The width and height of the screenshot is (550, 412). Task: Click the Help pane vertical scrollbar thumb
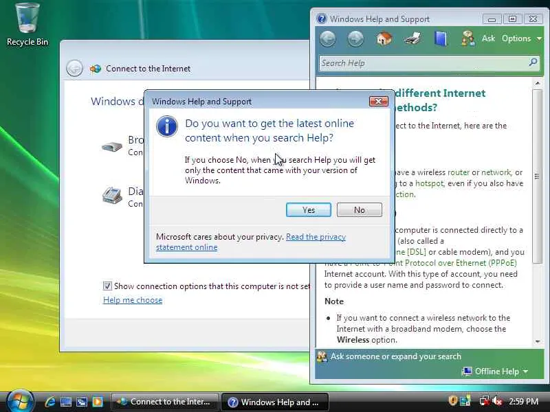538,176
